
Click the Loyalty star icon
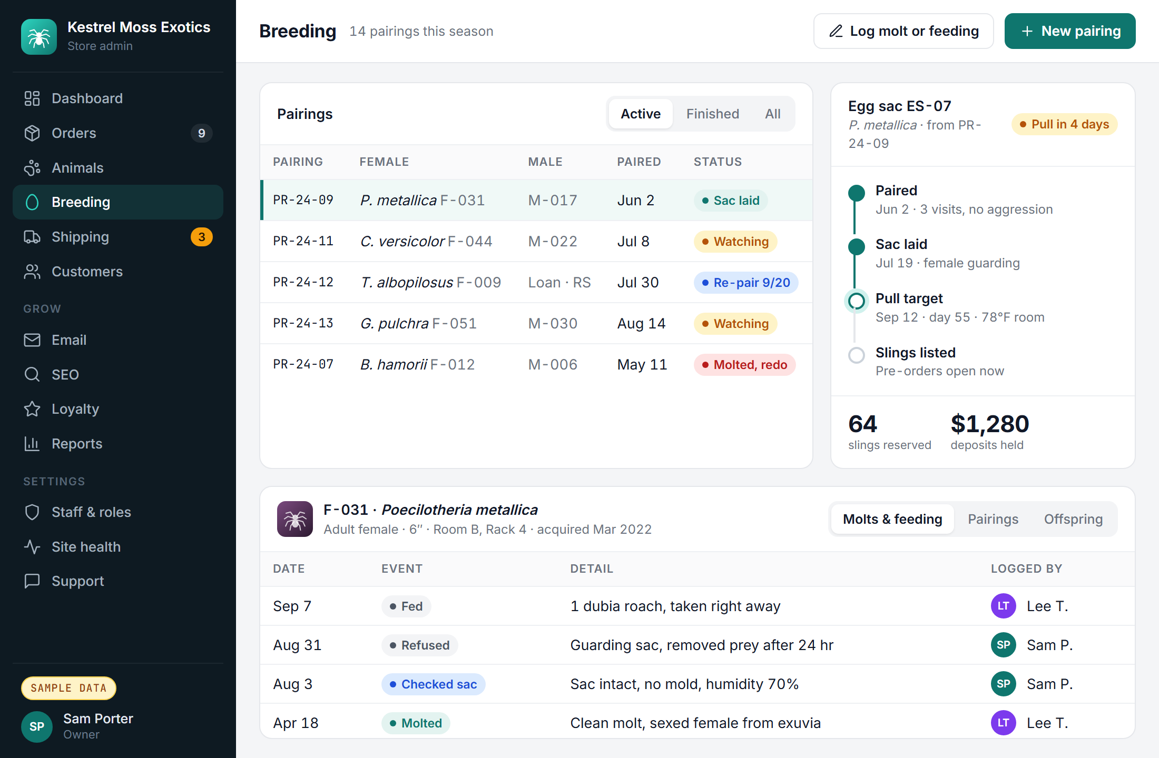32,409
